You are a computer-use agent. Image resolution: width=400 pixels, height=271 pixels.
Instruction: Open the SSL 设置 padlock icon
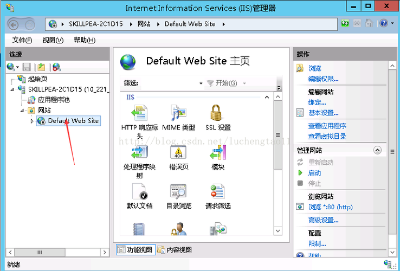tap(216, 113)
